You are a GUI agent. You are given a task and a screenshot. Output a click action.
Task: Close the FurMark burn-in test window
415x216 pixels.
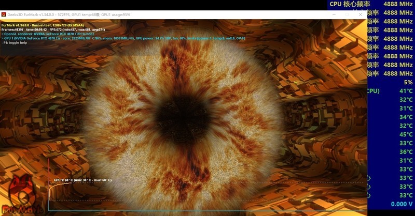(361, 15)
